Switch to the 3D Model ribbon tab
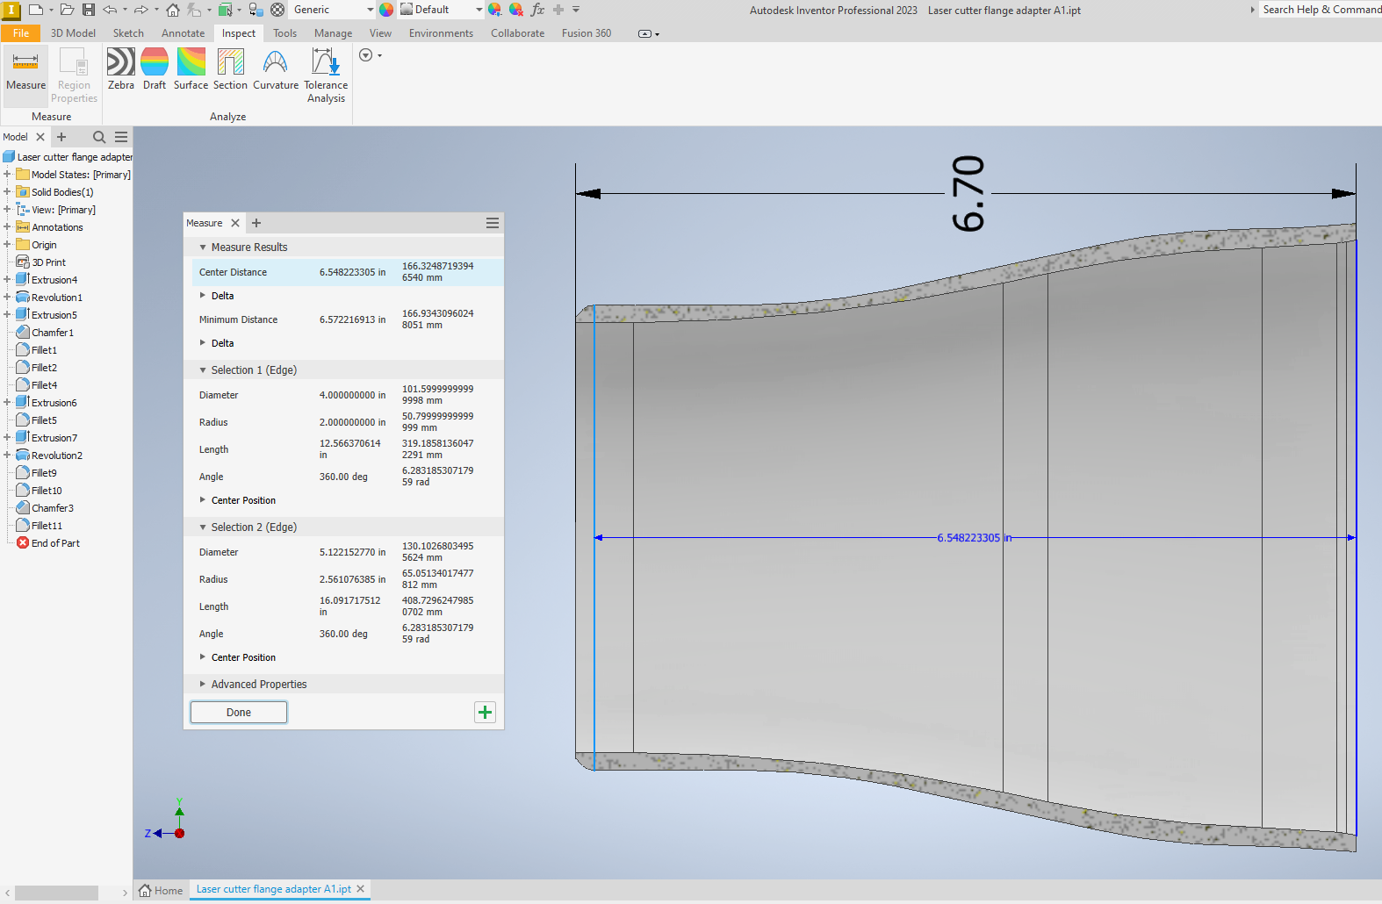 73,33
